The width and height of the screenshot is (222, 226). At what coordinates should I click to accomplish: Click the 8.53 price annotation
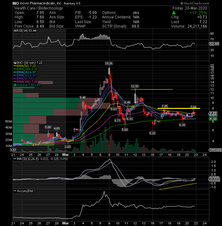(x=114, y=109)
